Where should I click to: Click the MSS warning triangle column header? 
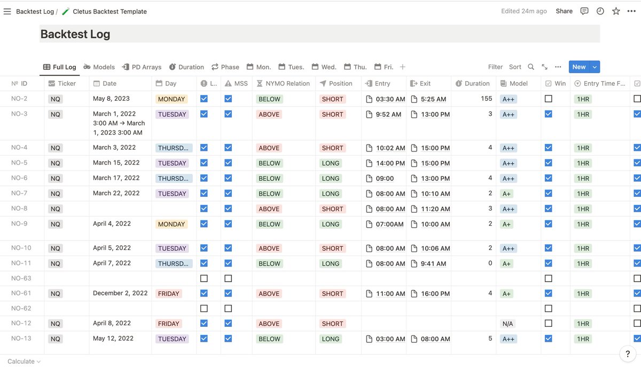[236, 83]
